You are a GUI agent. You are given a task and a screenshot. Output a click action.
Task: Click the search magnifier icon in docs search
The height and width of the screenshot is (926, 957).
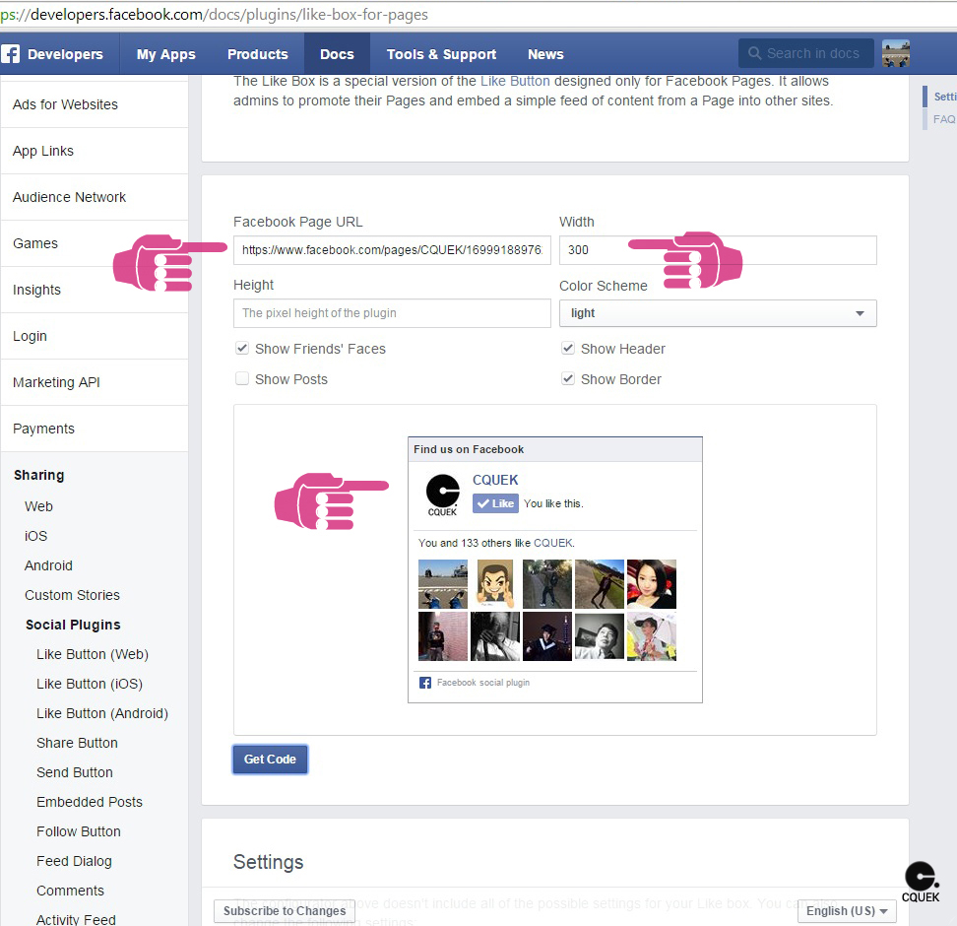click(x=754, y=54)
